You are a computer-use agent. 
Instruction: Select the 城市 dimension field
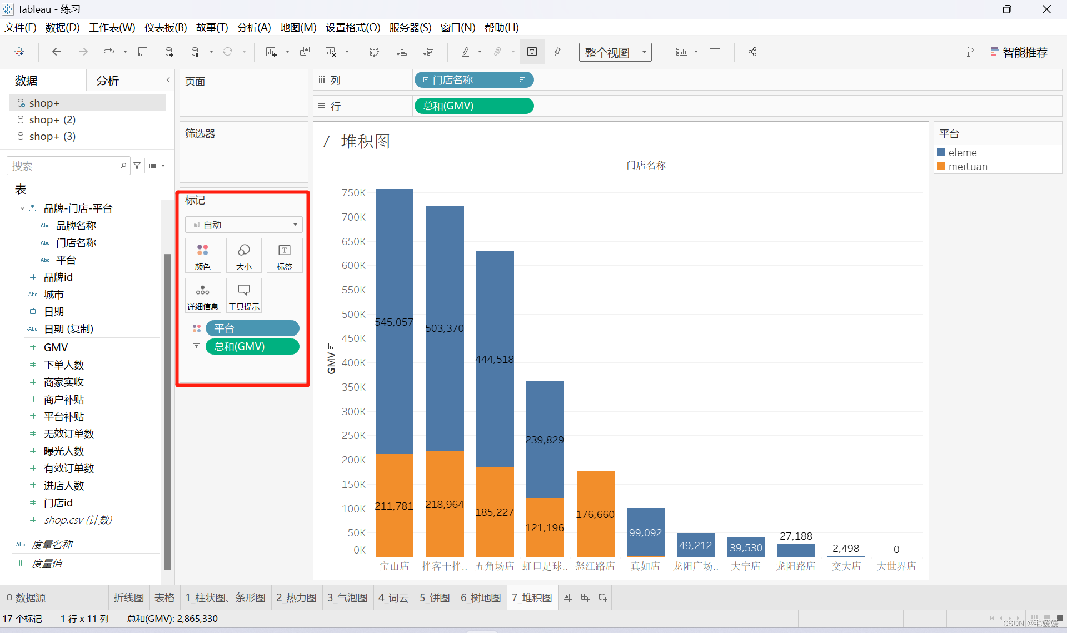pos(54,295)
